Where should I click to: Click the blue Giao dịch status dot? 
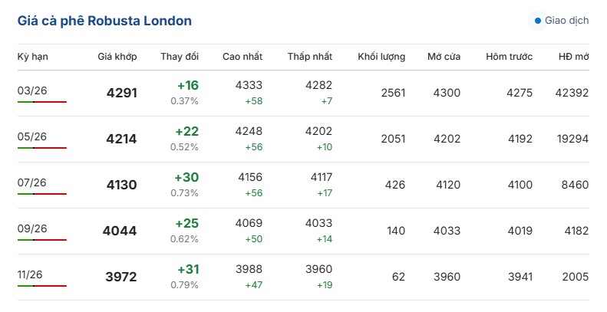[538, 21]
